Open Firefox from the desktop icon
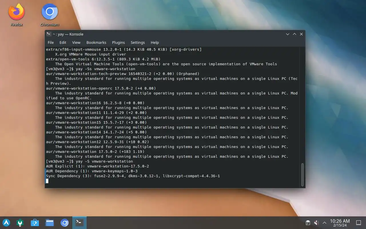Image resolution: width=366 pixels, height=229 pixels. click(16, 15)
